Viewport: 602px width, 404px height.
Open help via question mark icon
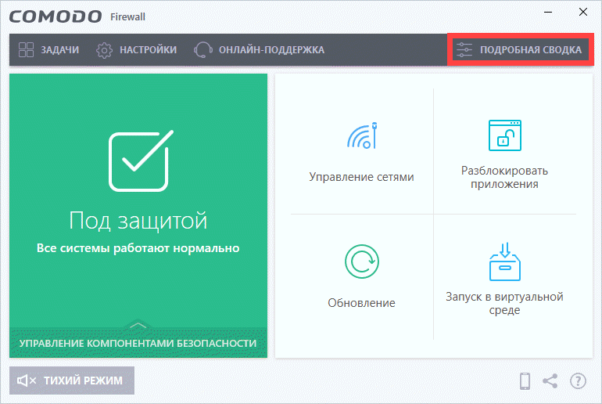(578, 381)
